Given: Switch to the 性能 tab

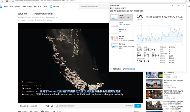Looking at the screenshot, I should coord(115,11).
